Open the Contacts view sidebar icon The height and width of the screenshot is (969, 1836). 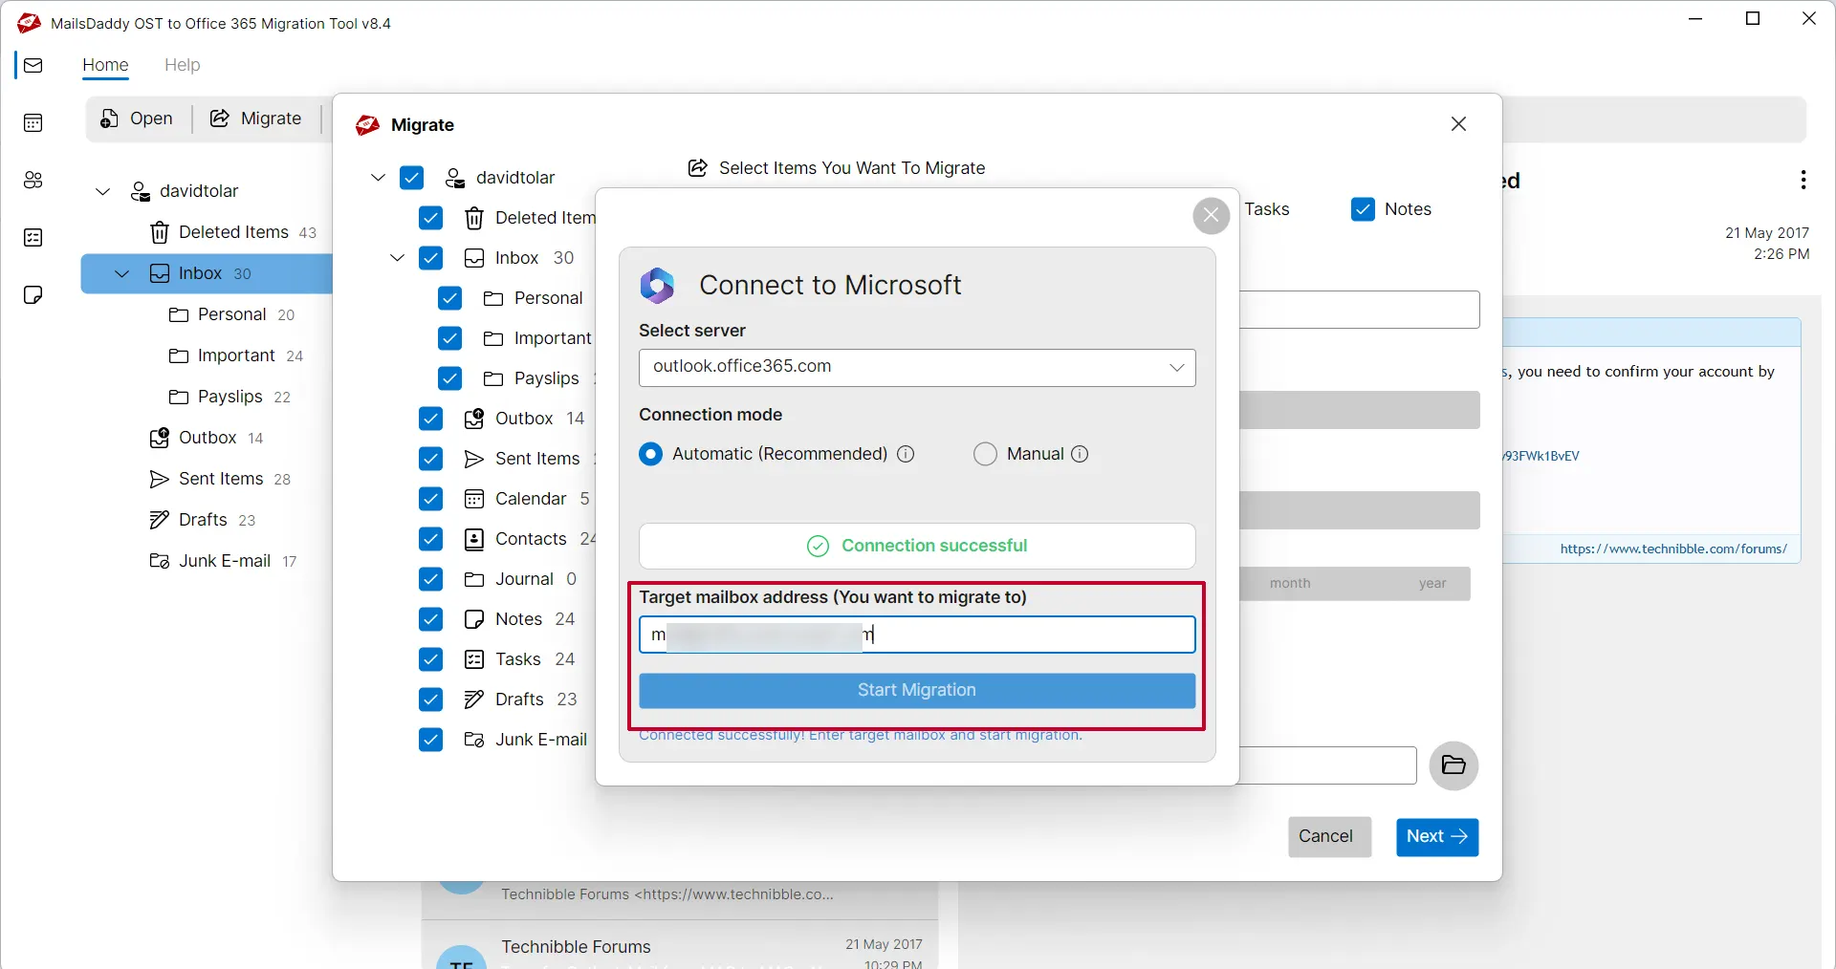point(33,180)
